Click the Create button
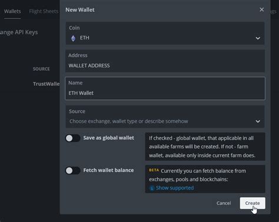The width and height of the screenshot is (279, 222). coord(253,203)
